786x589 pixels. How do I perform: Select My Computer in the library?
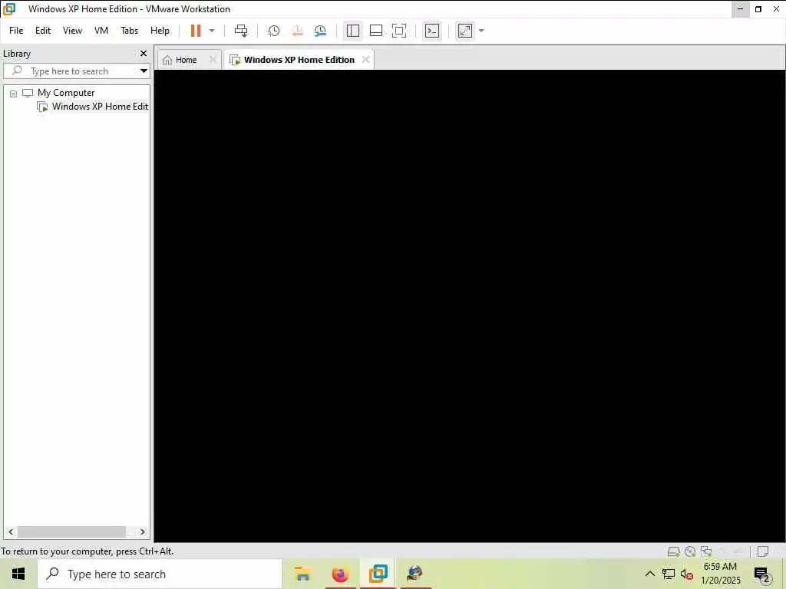coord(66,93)
